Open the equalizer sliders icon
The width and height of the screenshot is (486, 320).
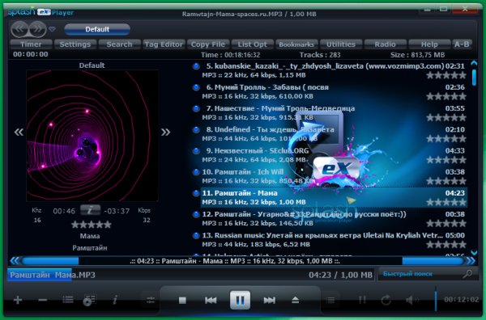point(151,300)
